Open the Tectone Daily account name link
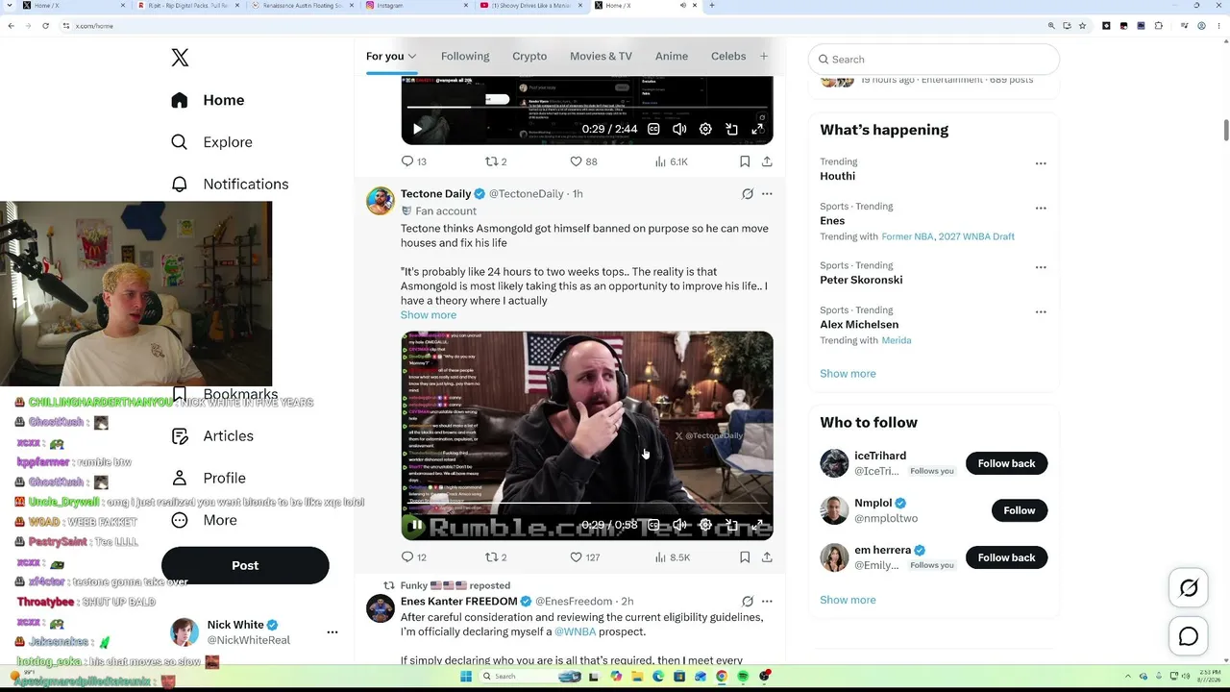Image resolution: width=1230 pixels, height=692 pixels. 435,194
